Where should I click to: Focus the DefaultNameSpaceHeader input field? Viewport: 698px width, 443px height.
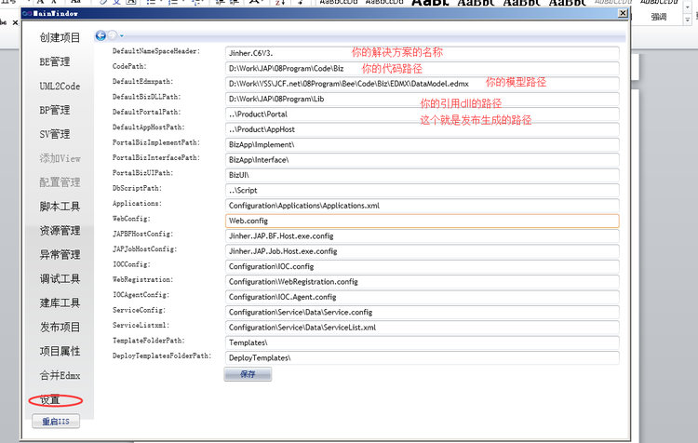tap(422, 53)
